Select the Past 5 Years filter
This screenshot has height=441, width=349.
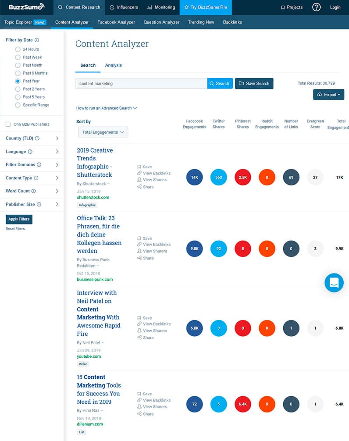click(18, 97)
